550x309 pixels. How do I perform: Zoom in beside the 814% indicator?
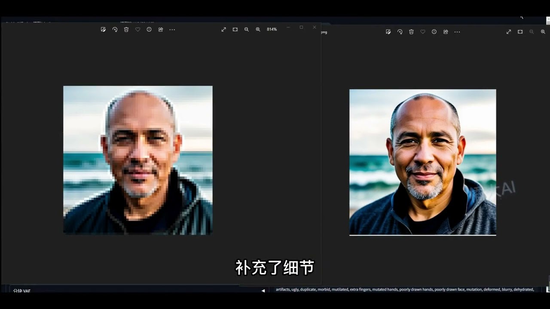tap(258, 29)
